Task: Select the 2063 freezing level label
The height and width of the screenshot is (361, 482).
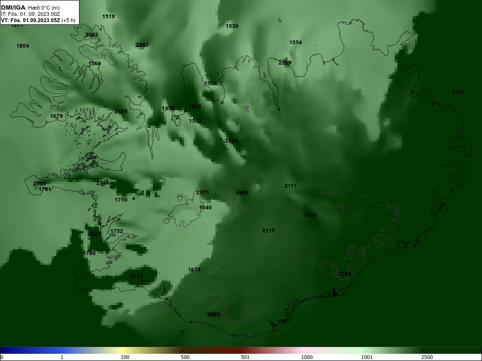Action: point(92,35)
